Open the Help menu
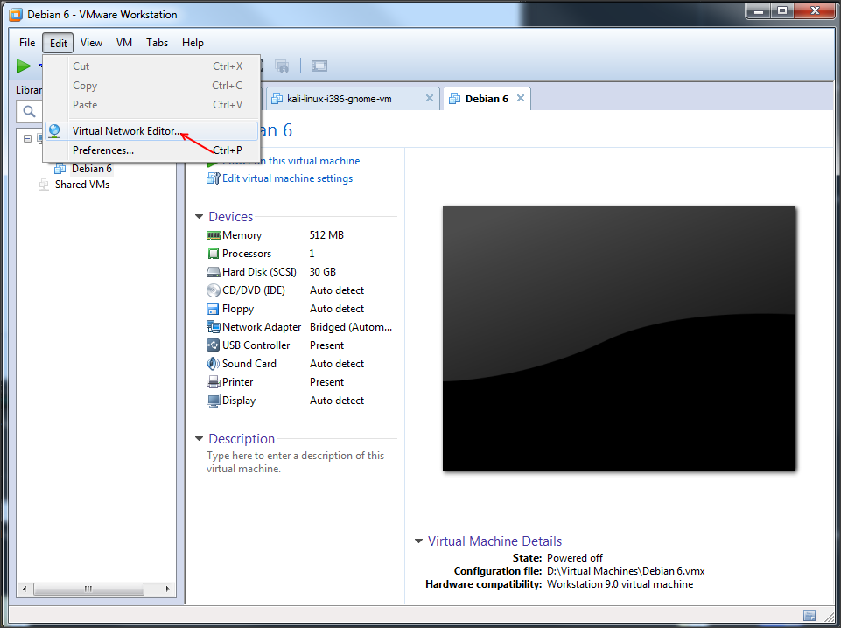 [x=193, y=43]
